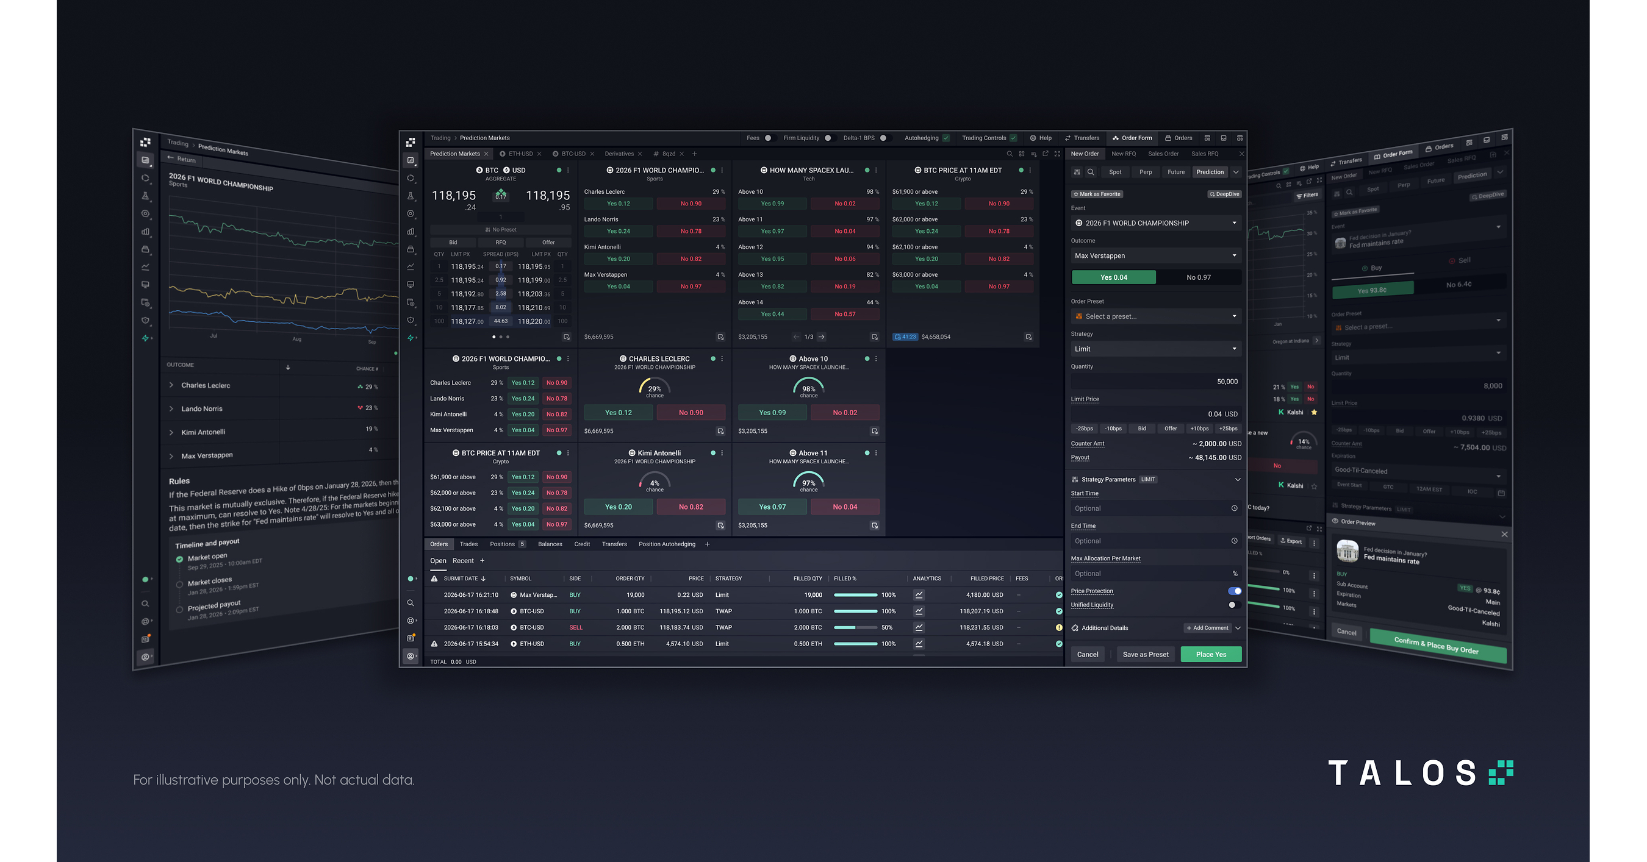The image size is (1647, 862).
Task: Close the order form panel
Action: coord(1241,154)
